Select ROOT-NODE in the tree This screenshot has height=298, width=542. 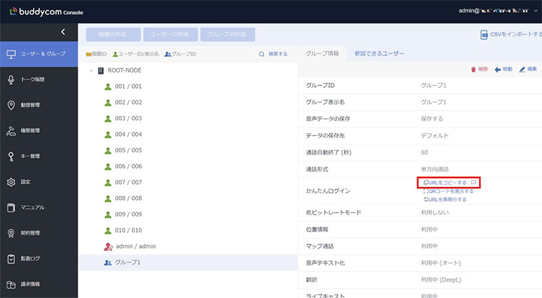coord(125,70)
